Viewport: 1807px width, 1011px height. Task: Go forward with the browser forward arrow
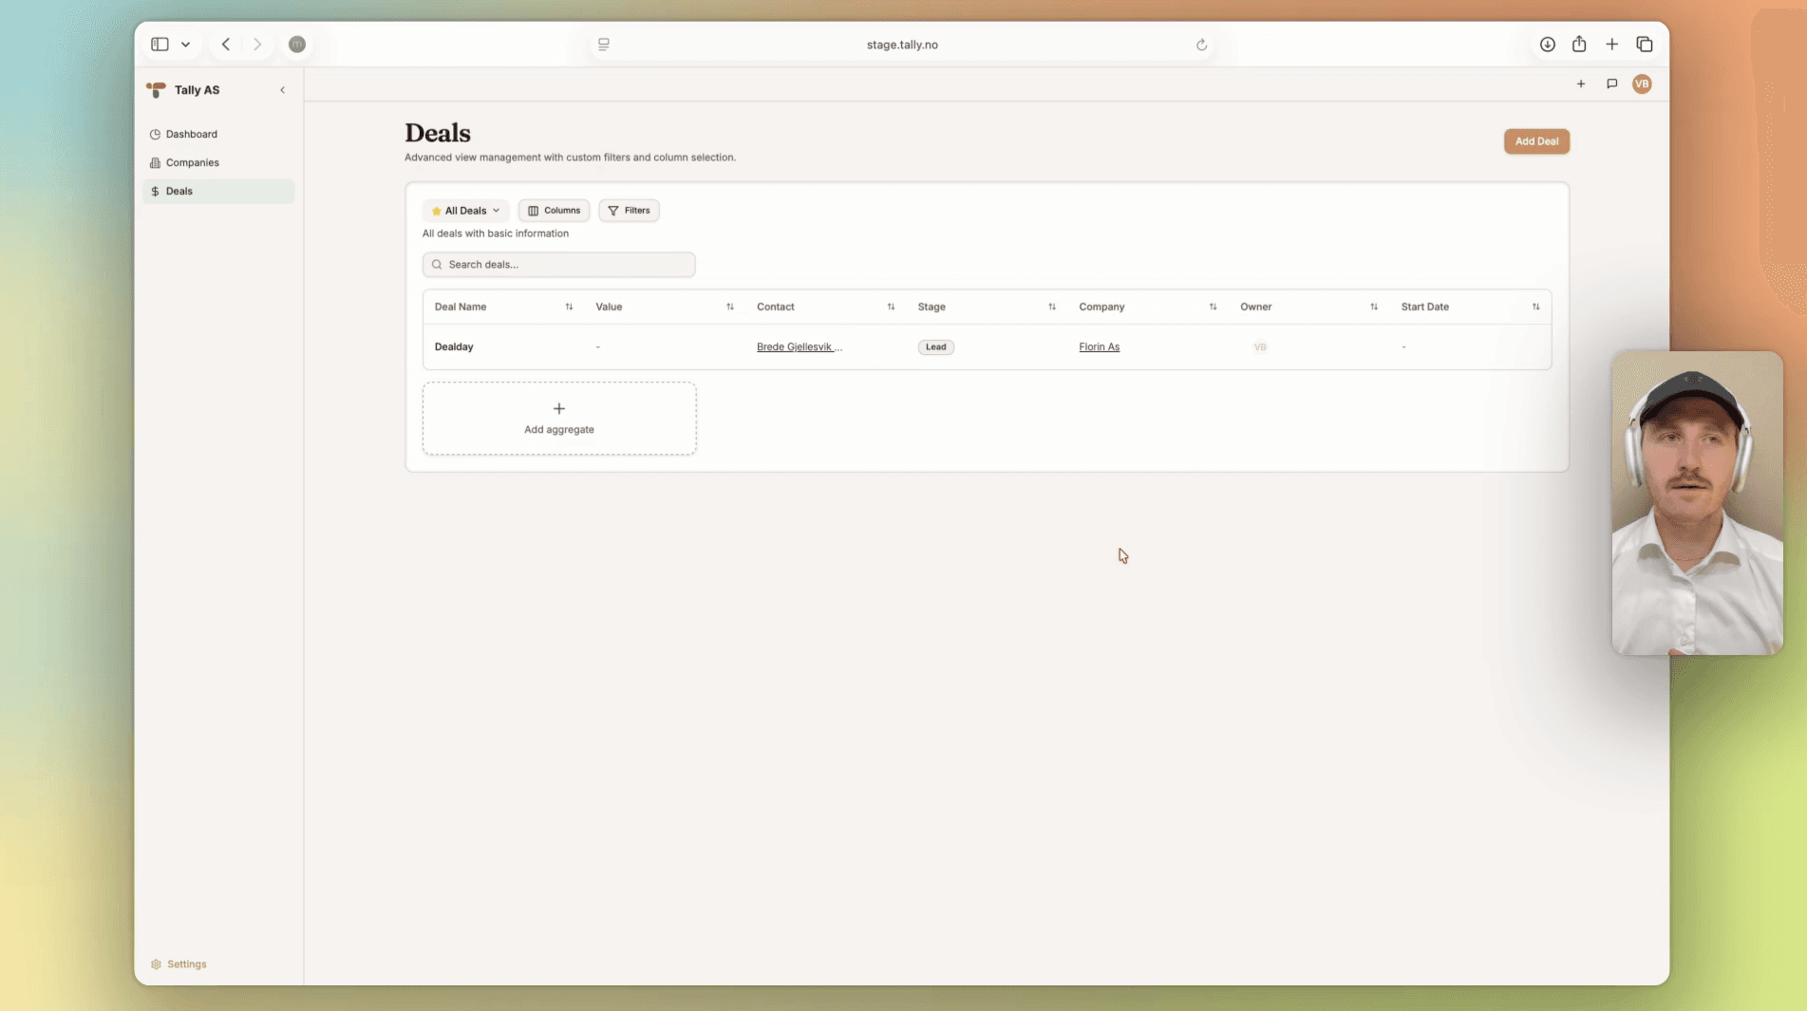257,45
